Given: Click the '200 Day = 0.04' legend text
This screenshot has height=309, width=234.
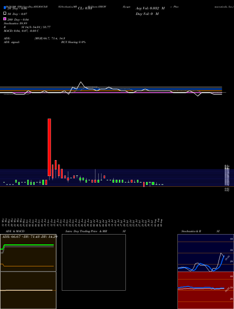Looking at the screenshot, I should [18, 20].
